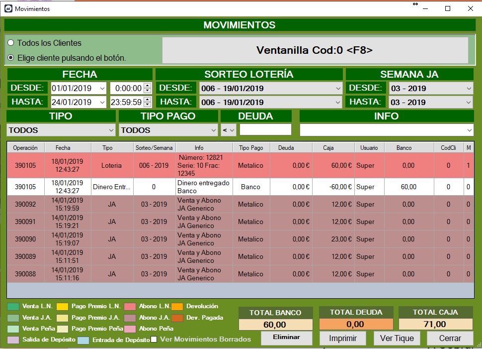Select the Elige cliente pulsando el botón option
Image resolution: width=482 pixels, height=349 pixels.
point(11,58)
